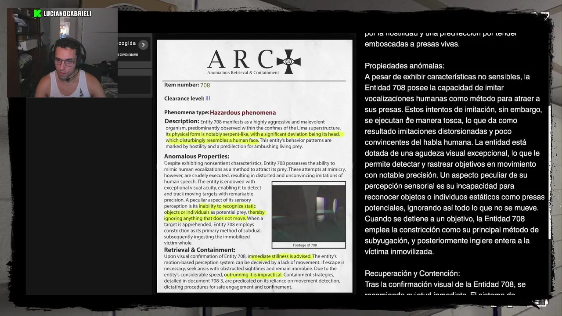Click the 'Propiedades anómalas:' heading
562x316 pixels.
(x=404, y=66)
